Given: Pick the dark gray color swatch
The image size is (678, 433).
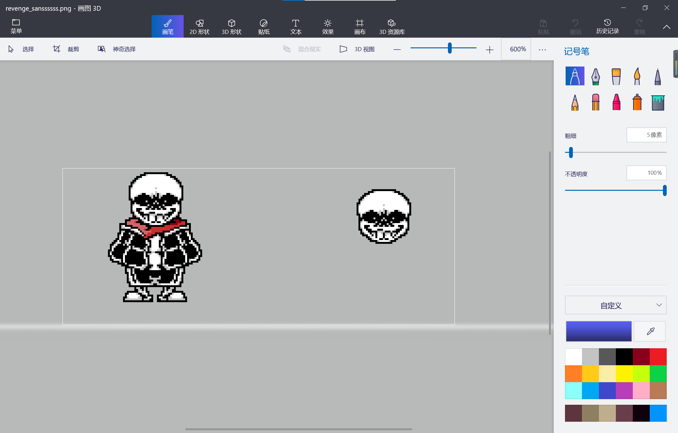Looking at the screenshot, I should coord(607,357).
